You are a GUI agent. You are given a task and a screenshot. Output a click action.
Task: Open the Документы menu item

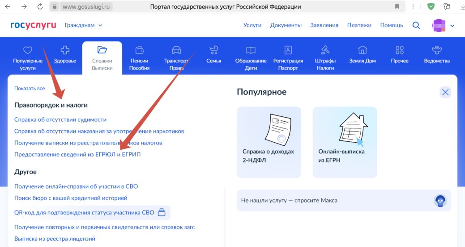pos(286,25)
